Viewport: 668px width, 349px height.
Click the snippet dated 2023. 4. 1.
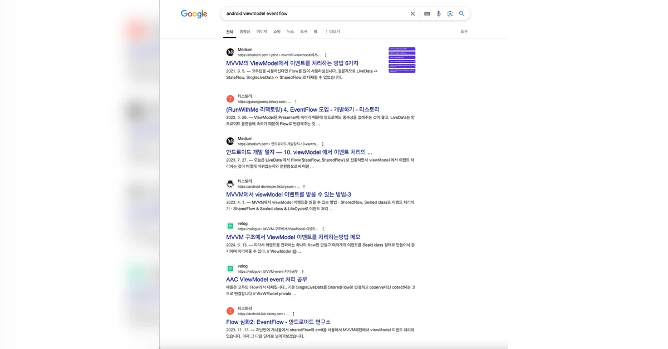click(320, 206)
